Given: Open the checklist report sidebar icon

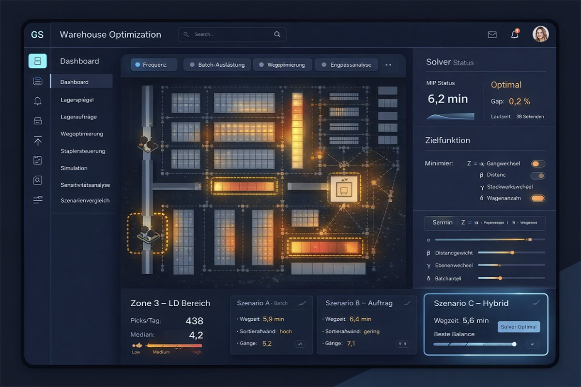Looking at the screenshot, I should 37,160.
